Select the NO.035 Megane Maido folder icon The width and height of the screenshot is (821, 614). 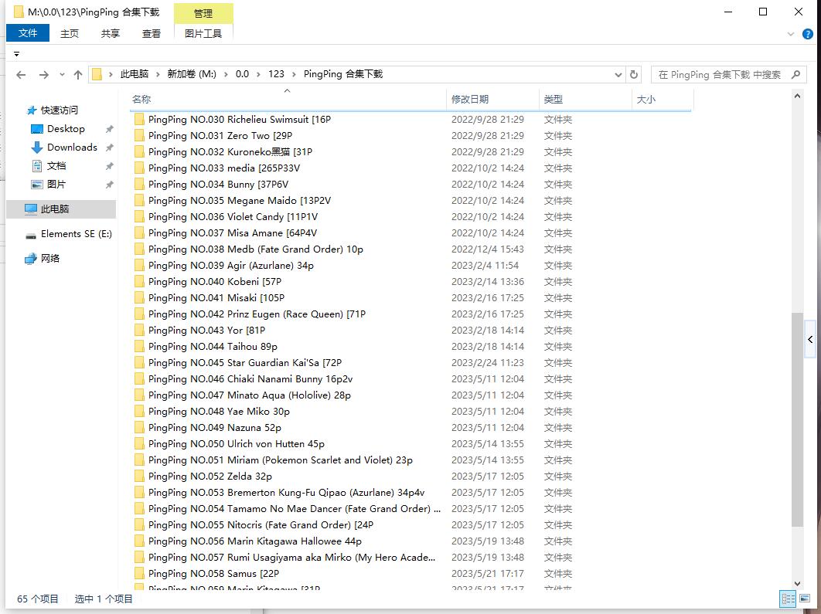pos(138,200)
